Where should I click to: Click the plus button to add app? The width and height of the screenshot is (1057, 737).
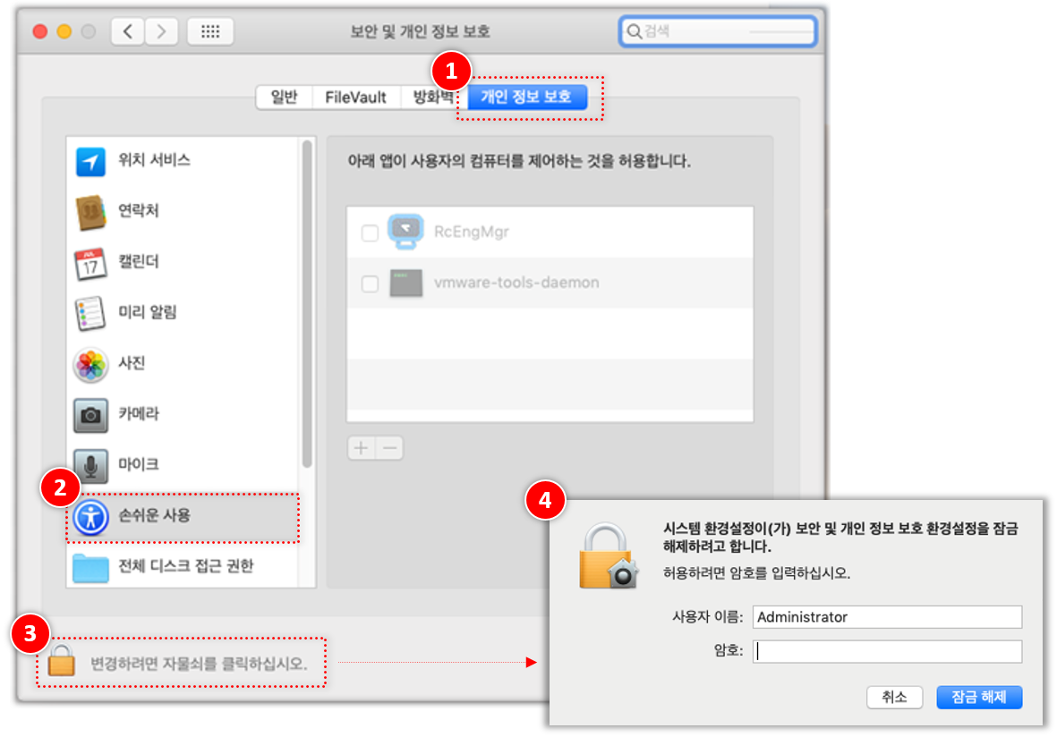click(362, 448)
